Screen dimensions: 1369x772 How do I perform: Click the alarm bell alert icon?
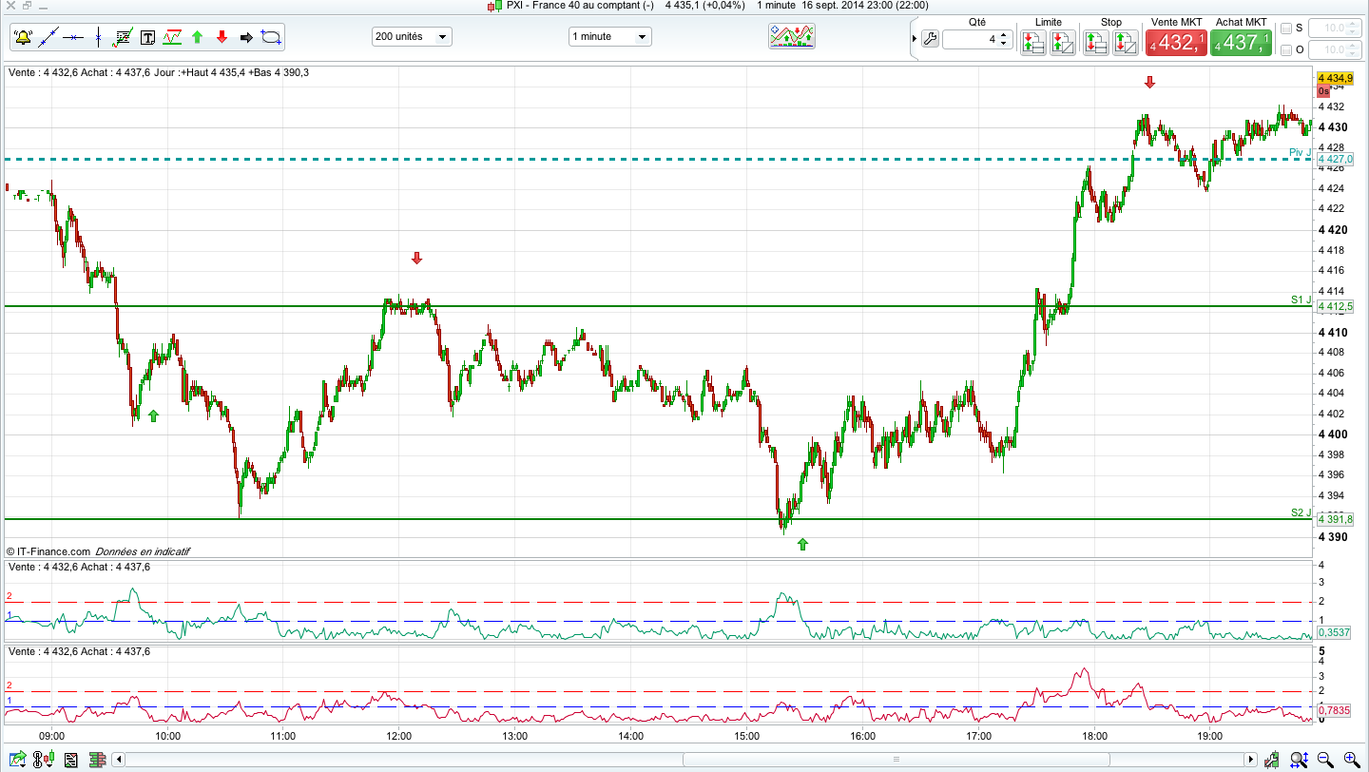(x=23, y=38)
